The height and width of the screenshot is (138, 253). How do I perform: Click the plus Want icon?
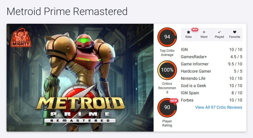click(204, 32)
